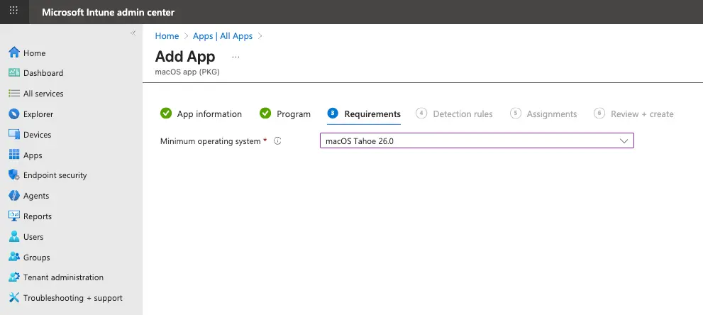
Task: Click the info icon next to Minimum operating system
Action: click(x=277, y=141)
